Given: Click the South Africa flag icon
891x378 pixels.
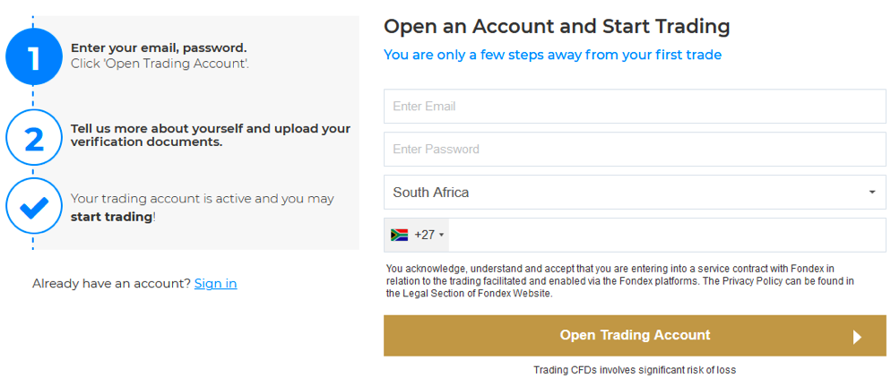Looking at the screenshot, I should click(x=400, y=235).
